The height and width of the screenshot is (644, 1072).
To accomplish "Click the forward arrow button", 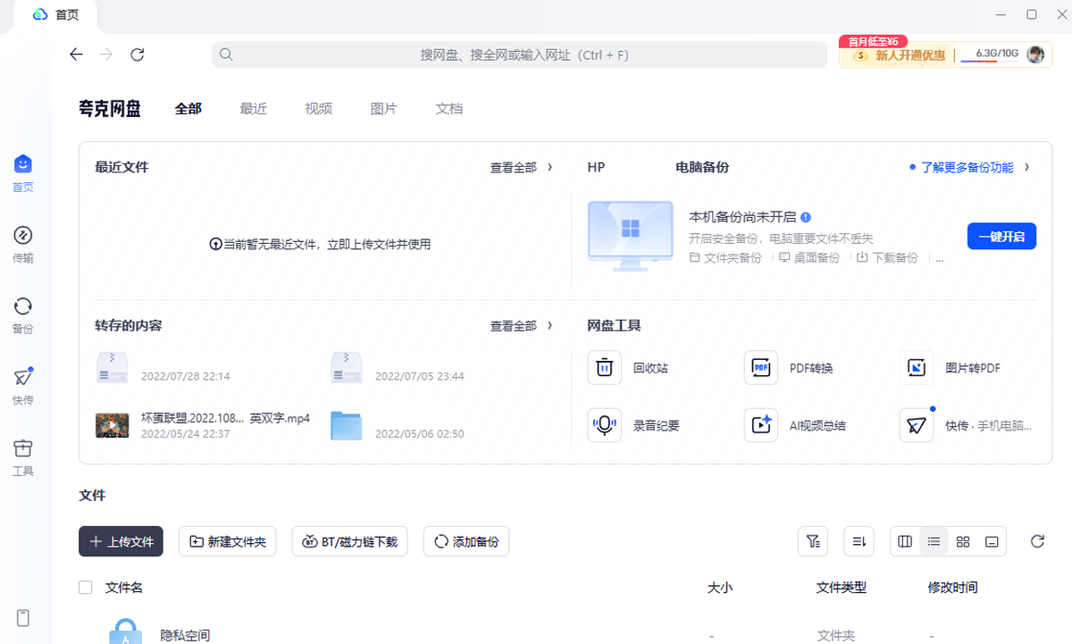I will pos(106,54).
